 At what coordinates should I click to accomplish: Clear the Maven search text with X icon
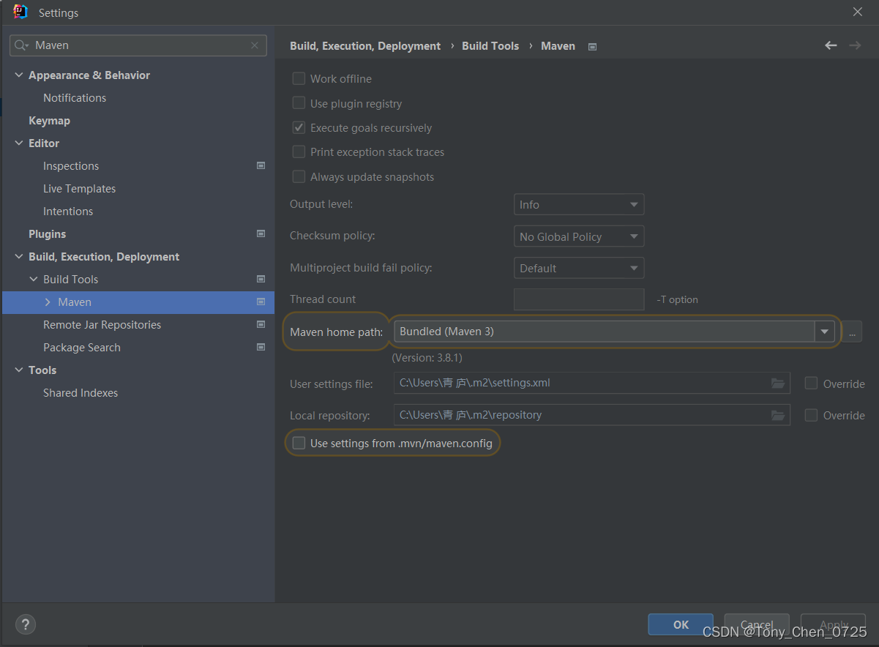(255, 45)
